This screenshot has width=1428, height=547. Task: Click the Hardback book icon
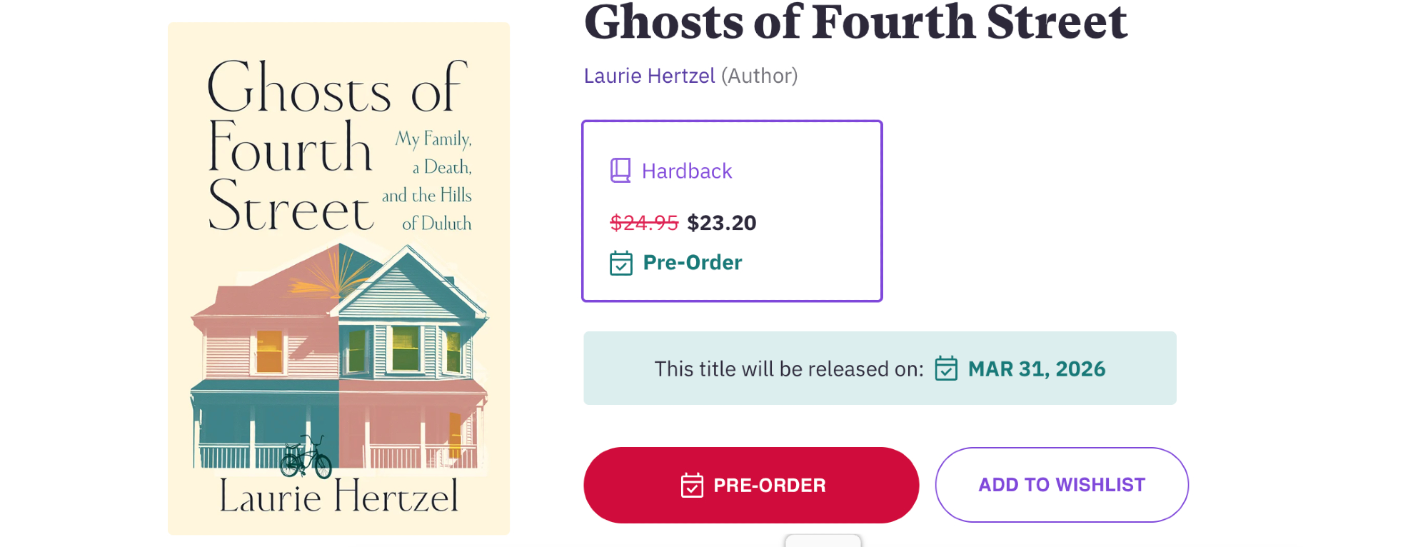[620, 171]
